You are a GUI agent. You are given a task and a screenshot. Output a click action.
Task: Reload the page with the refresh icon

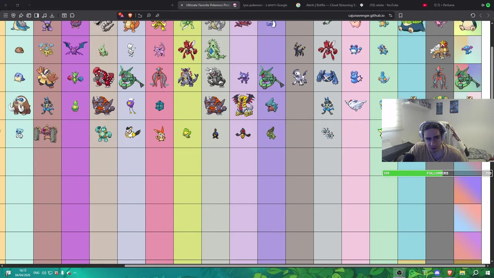[x=473, y=15]
